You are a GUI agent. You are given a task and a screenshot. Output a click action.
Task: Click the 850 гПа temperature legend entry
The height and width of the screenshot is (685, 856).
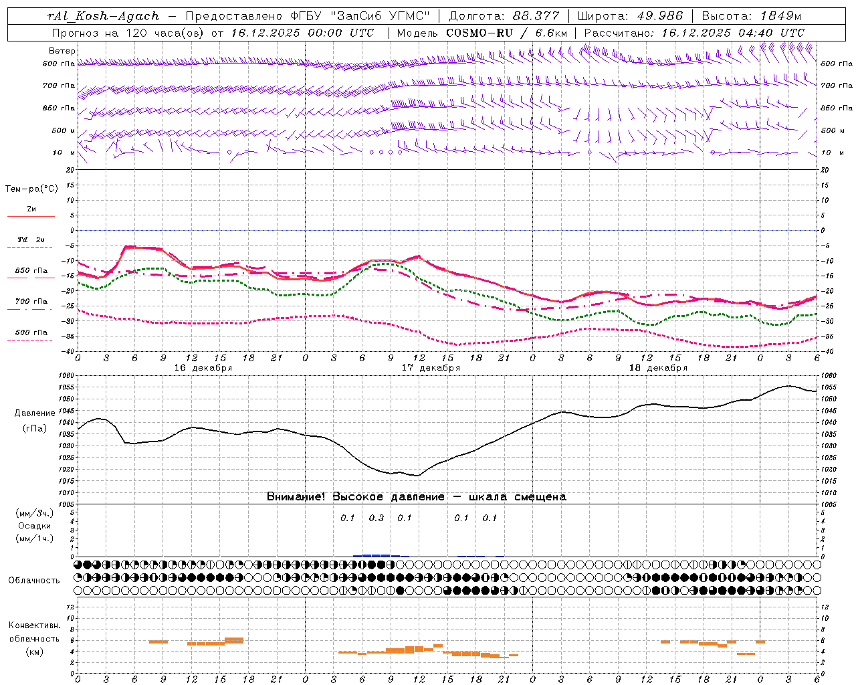(x=31, y=270)
